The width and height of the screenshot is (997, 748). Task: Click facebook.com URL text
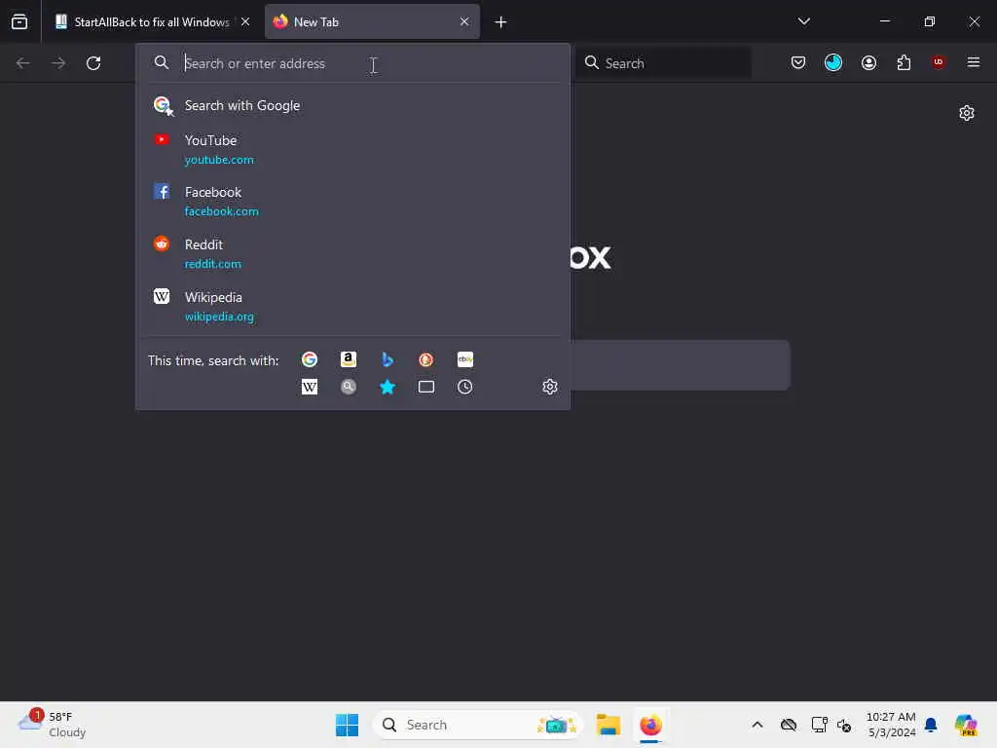click(221, 211)
